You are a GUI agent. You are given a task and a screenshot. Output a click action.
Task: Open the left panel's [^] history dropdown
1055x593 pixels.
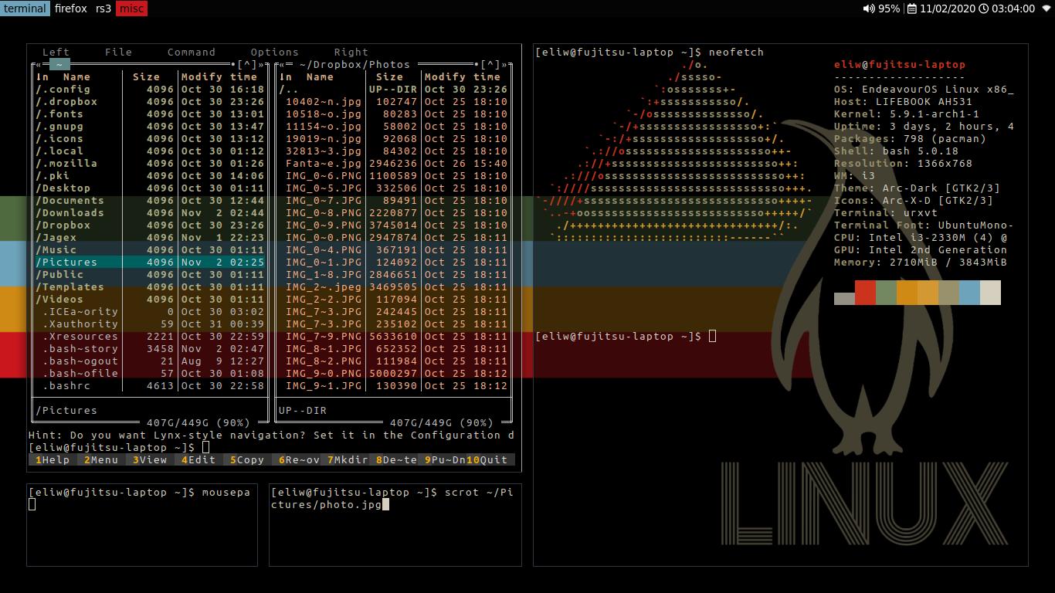247,65
